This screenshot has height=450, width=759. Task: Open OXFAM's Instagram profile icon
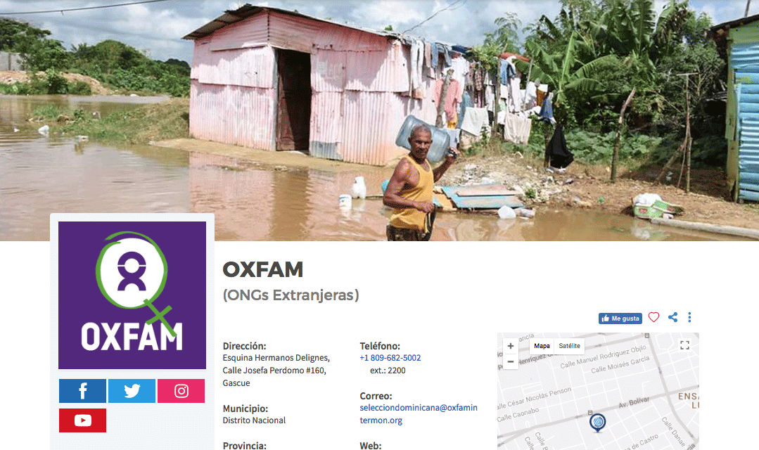pyautogui.click(x=181, y=391)
